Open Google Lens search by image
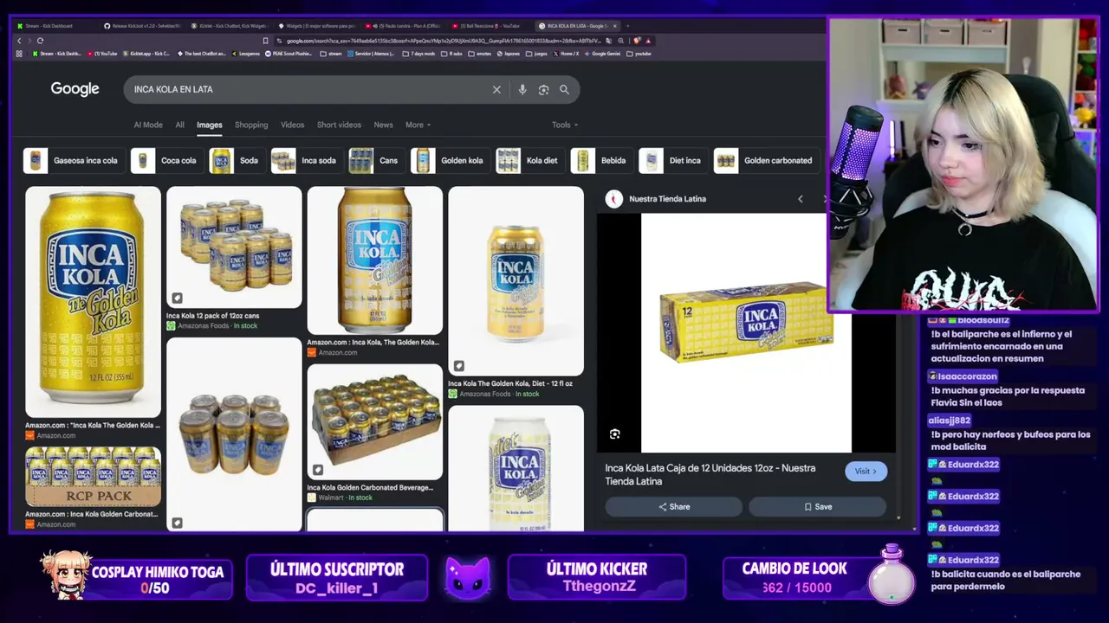 click(543, 89)
